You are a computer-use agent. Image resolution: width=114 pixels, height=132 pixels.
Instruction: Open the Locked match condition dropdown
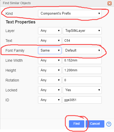50,90
